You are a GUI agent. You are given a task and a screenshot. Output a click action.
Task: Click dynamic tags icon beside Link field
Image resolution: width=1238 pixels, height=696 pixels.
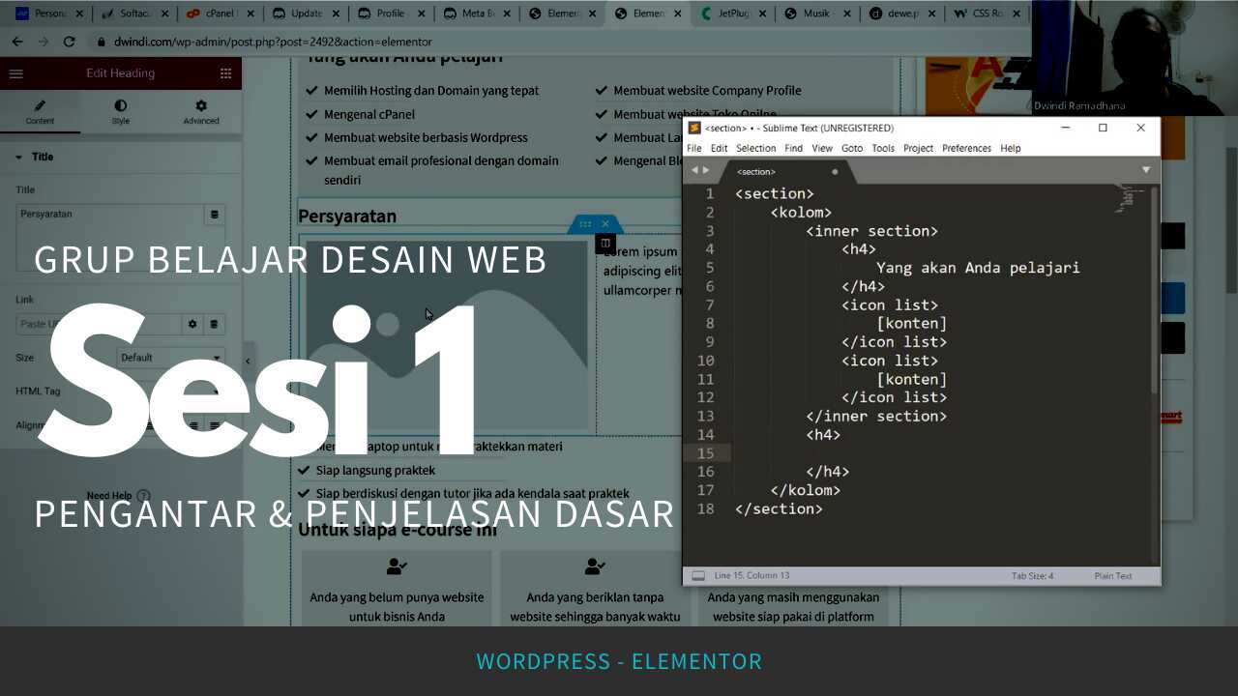pos(215,324)
